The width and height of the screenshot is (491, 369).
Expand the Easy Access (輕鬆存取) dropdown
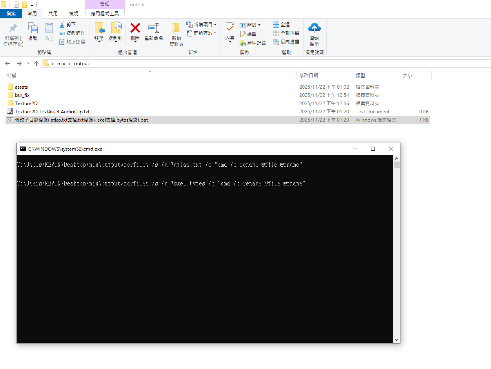point(201,33)
